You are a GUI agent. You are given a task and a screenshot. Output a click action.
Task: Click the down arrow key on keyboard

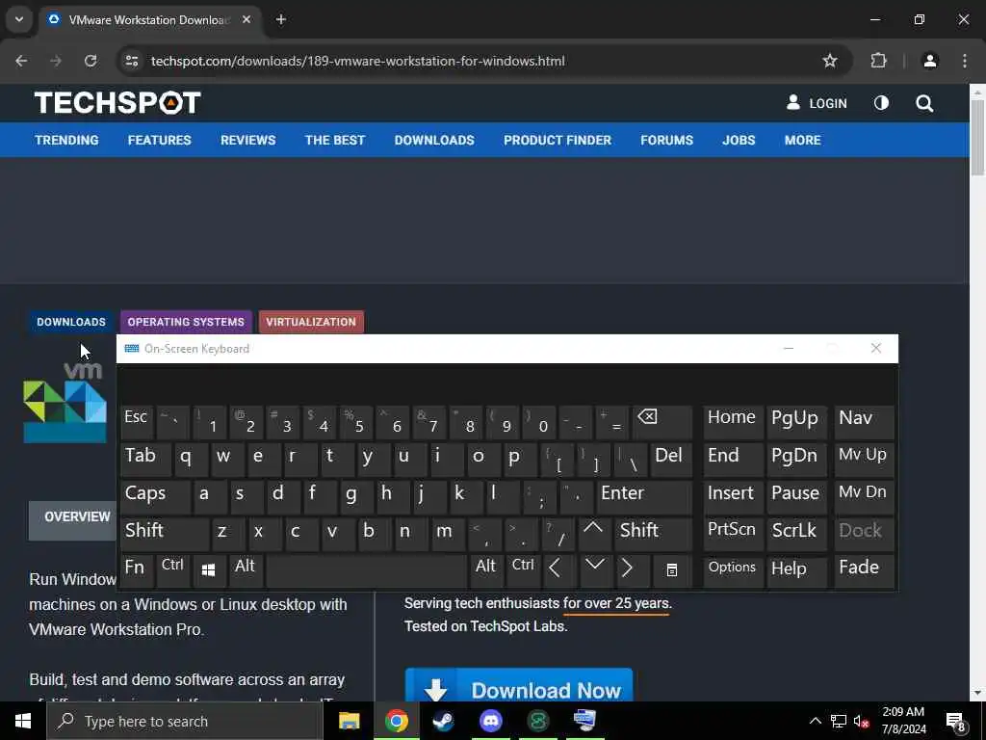click(x=594, y=570)
